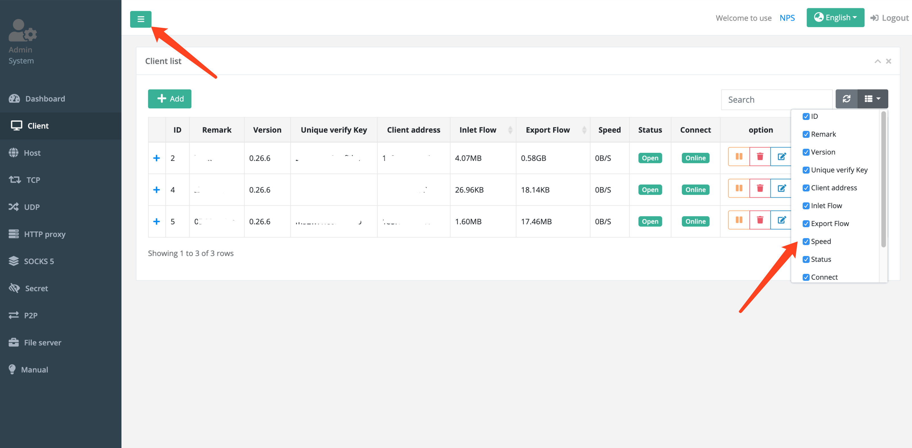Screen dimensions: 912x448
Task: Open the English language dropdown
Action: coord(835,17)
